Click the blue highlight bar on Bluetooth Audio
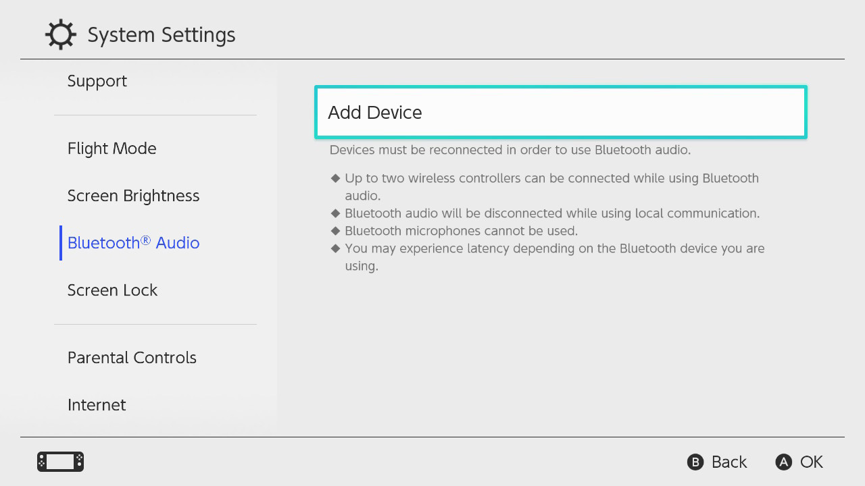The image size is (865, 486). (61, 242)
